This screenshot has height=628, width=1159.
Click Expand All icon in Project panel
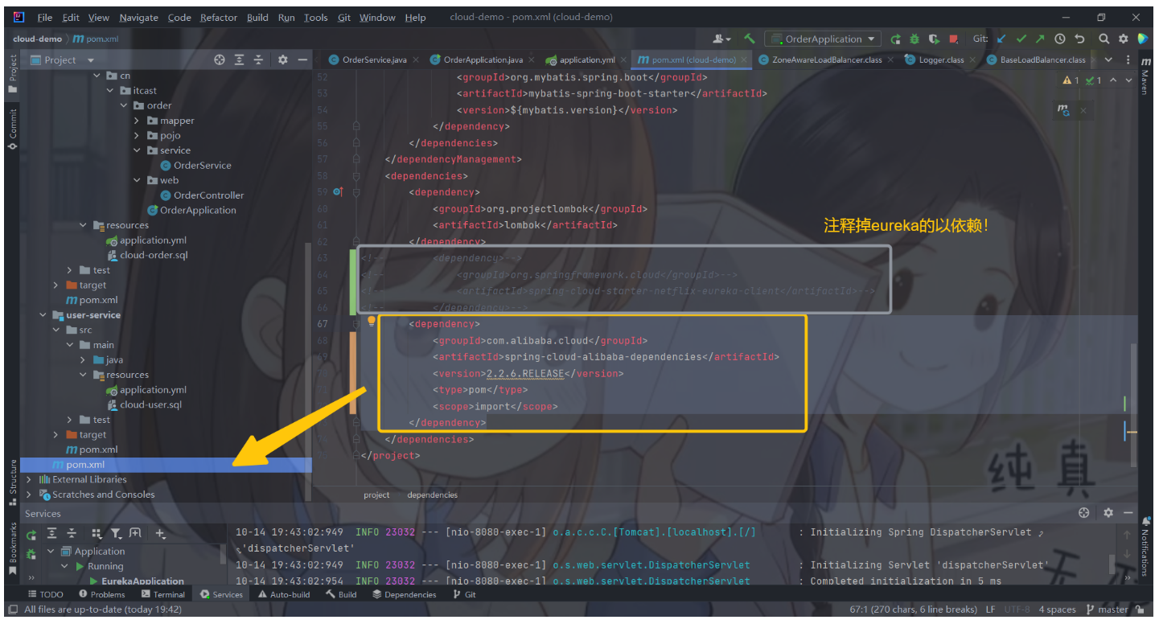tap(239, 60)
